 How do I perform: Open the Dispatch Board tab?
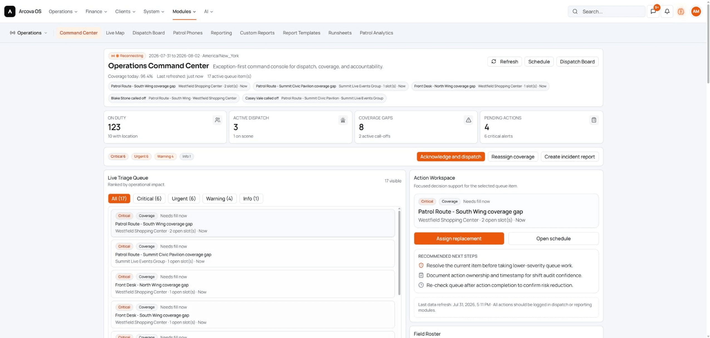(x=148, y=33)
